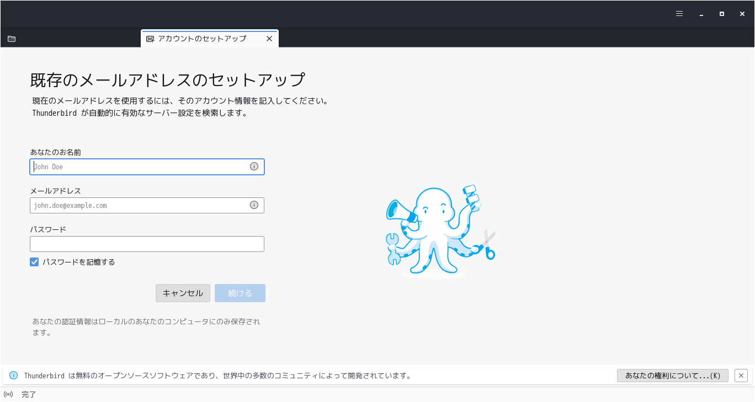
Task: Click the folder icon in the tab bar
Action: pyautogui.click(x=12, y=39)
